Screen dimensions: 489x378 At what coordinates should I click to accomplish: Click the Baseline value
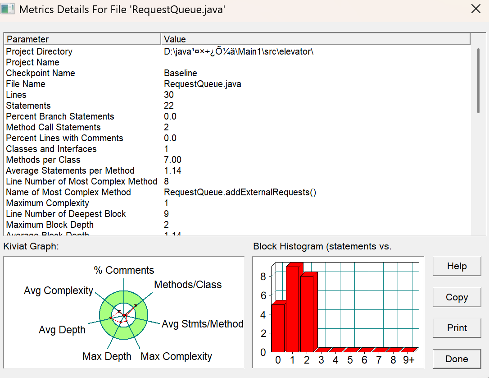[181, 73]
